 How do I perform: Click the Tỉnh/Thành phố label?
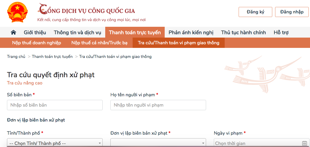point(24,133)
